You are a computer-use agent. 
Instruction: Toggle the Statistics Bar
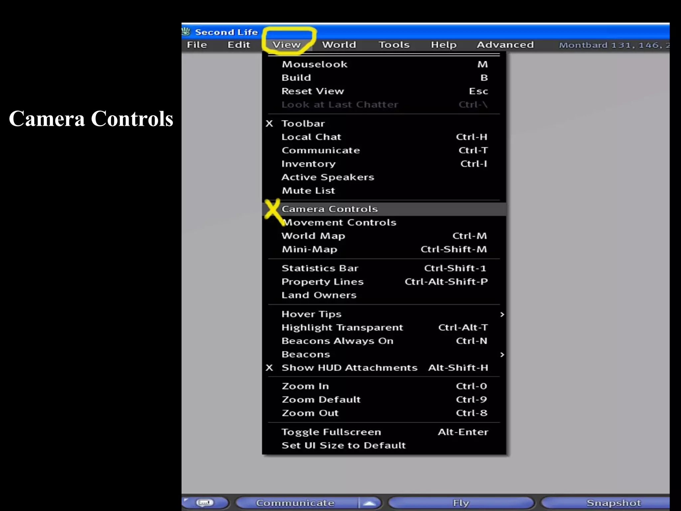[x=384, y=268]
